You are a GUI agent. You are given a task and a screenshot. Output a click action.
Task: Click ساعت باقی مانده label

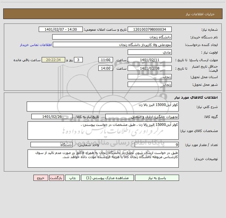tap(27, 60)
